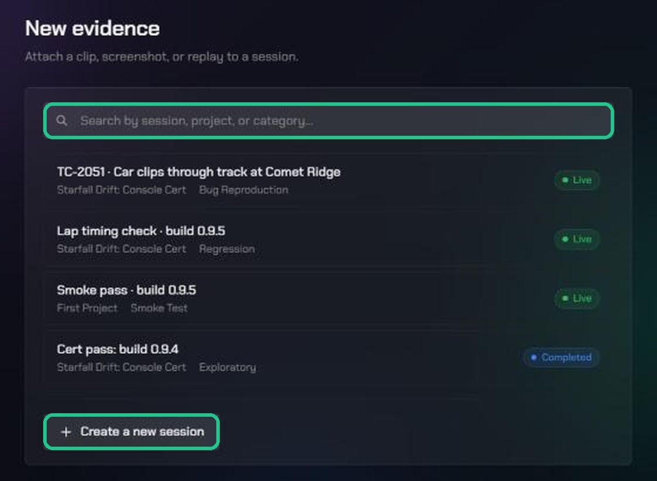Click the magnifier icon in search field
Viewport: 657px width, 481px height.
point(62,120)
